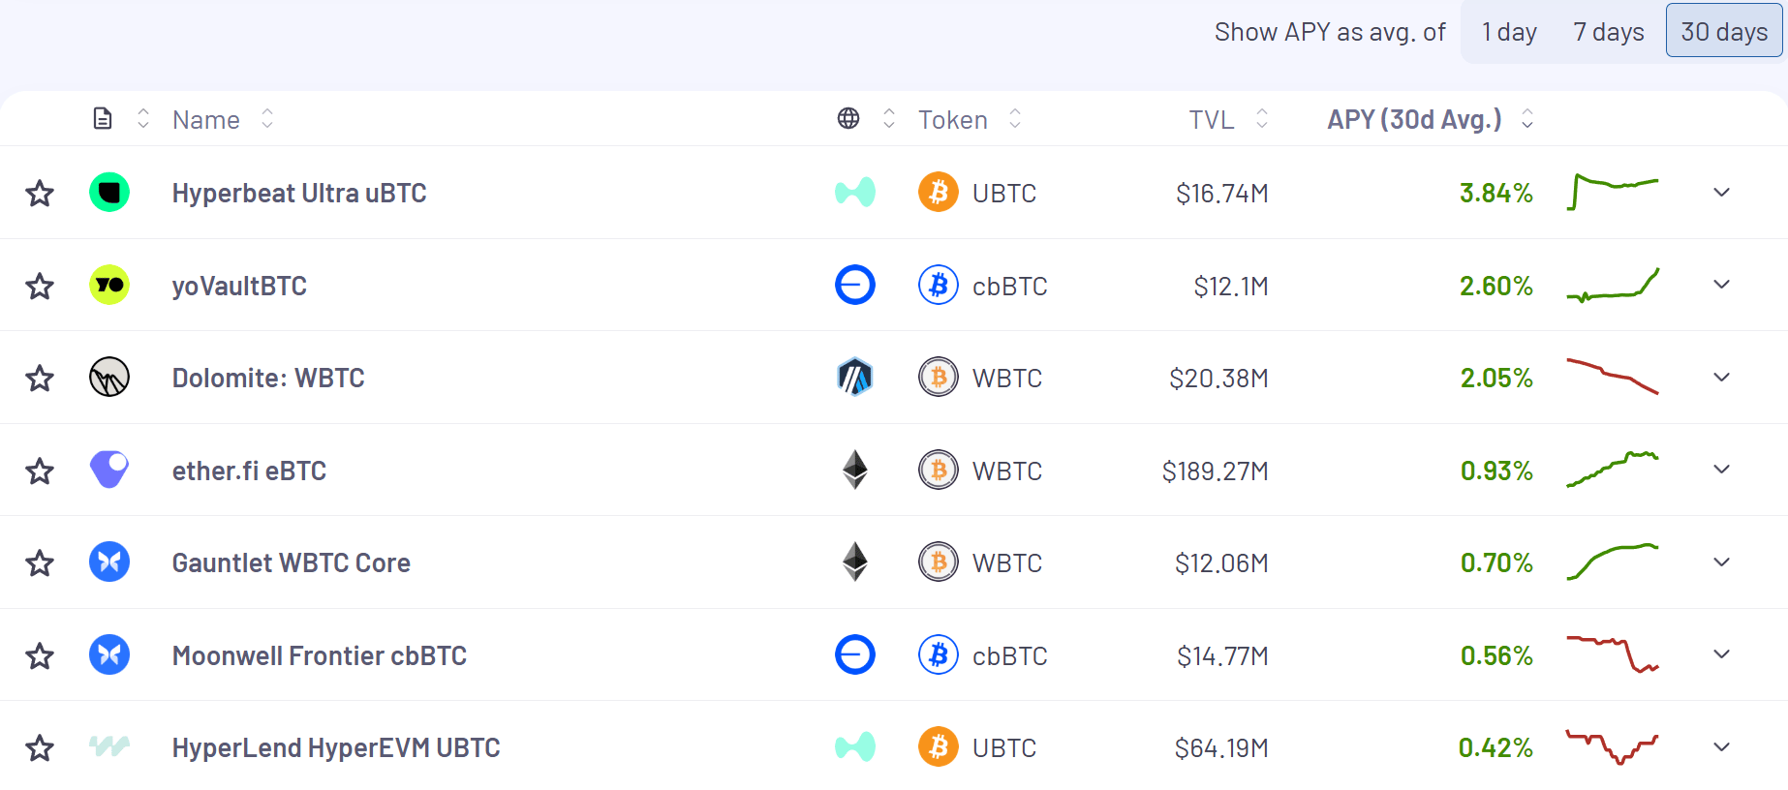
Task: Sort by Token column arrows
Action: click(1015, 119)
